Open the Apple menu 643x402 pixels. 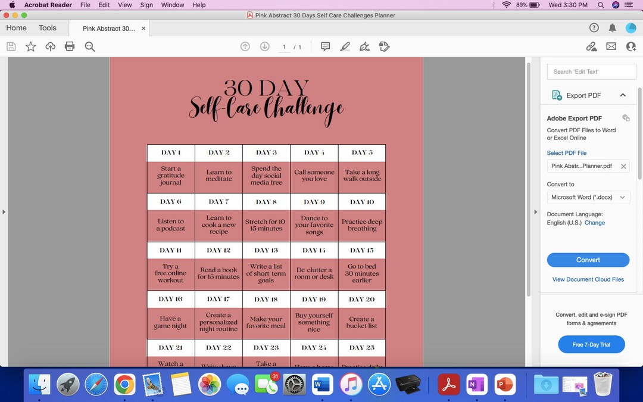pos(12,5)
